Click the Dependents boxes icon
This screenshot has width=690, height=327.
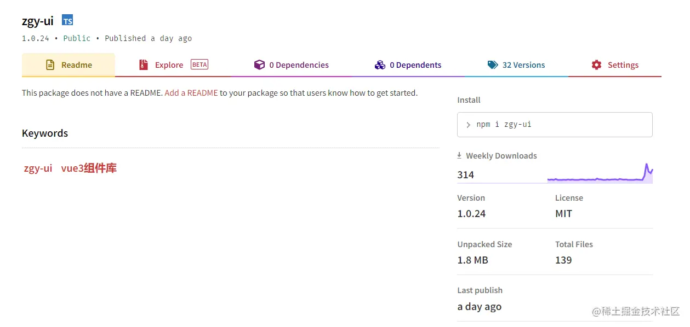(380, 65)
